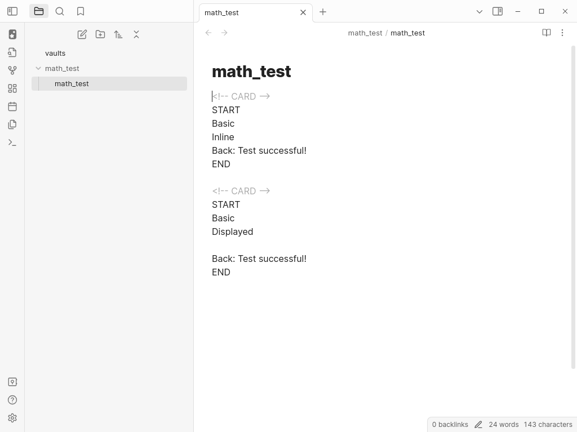Toggle the left sidebar
This screenshot has width=577, height=432.
coord(12,11)
